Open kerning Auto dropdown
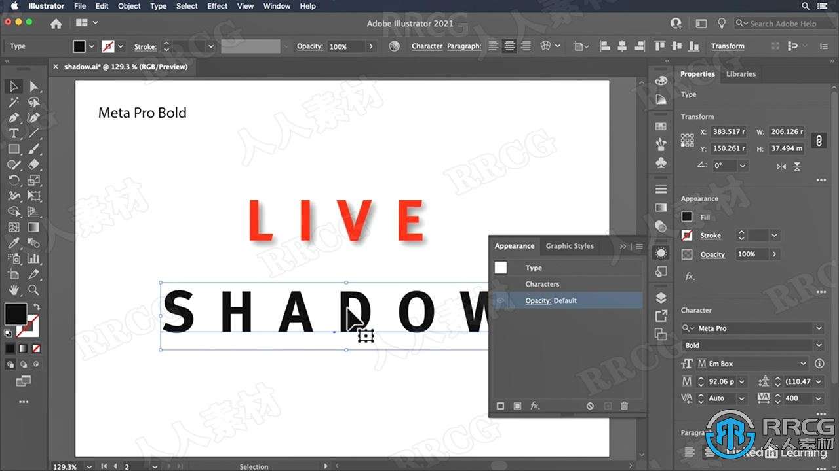This screenshot has width=839, height=471. click(741, 398)
